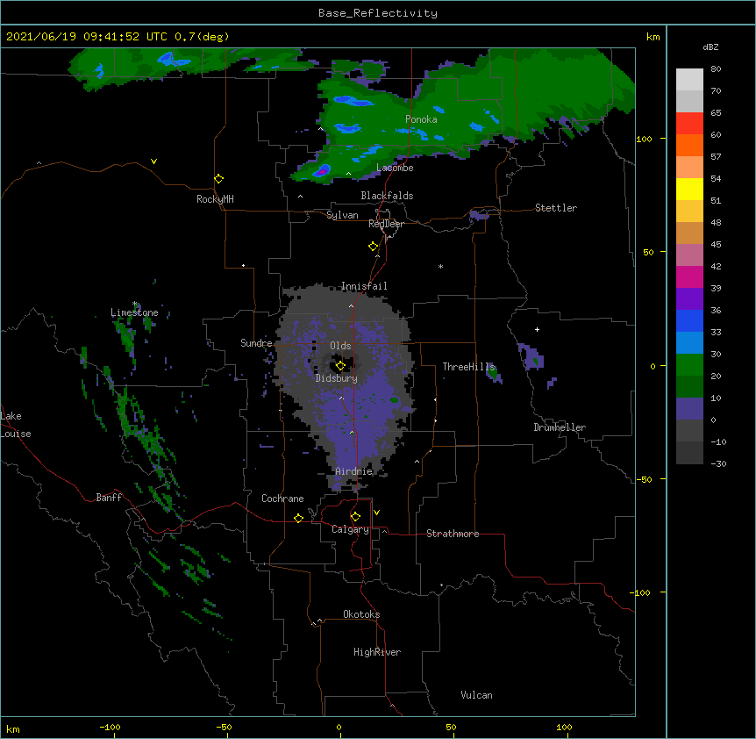Click the RockyMH label

tap(215, 199)
